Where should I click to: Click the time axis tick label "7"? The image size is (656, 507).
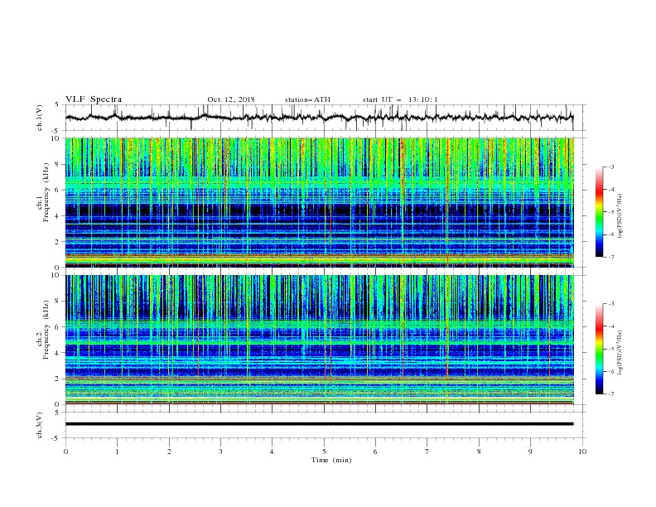[427, 451]
